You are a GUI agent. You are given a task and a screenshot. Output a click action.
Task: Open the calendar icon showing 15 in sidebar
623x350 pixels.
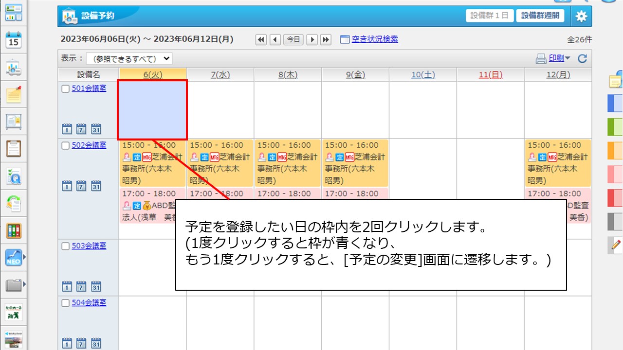tap(14, 40)
